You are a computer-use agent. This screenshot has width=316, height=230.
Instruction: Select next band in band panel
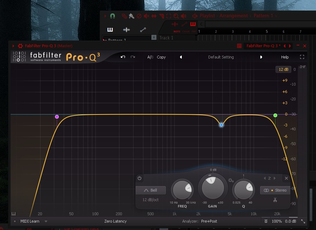(x=274, y=178)
